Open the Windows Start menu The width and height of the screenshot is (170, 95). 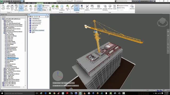[x=2, y=93]
